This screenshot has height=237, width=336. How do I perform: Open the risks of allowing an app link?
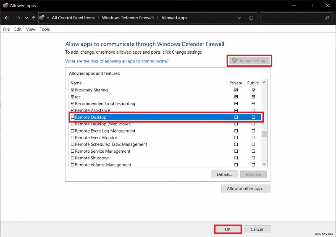coord(117,61)
